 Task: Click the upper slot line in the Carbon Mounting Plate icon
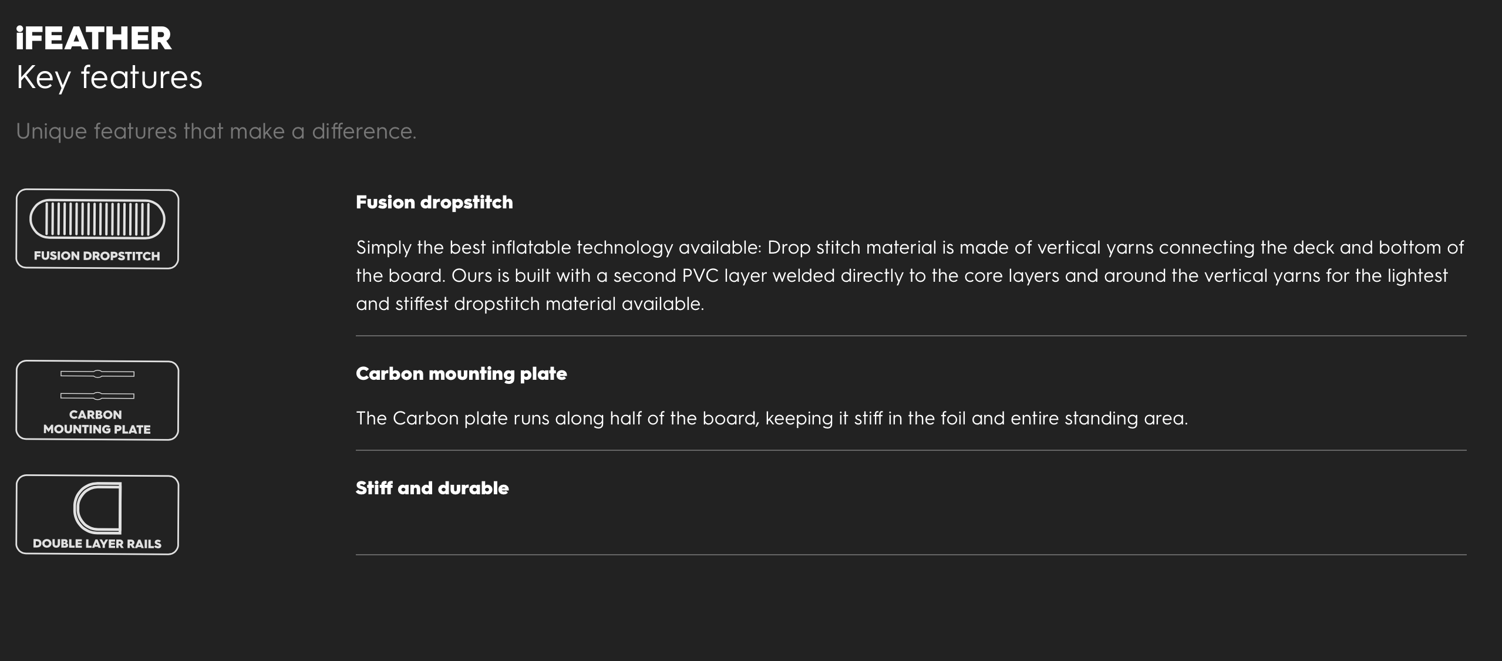click(x=97, y=374)
